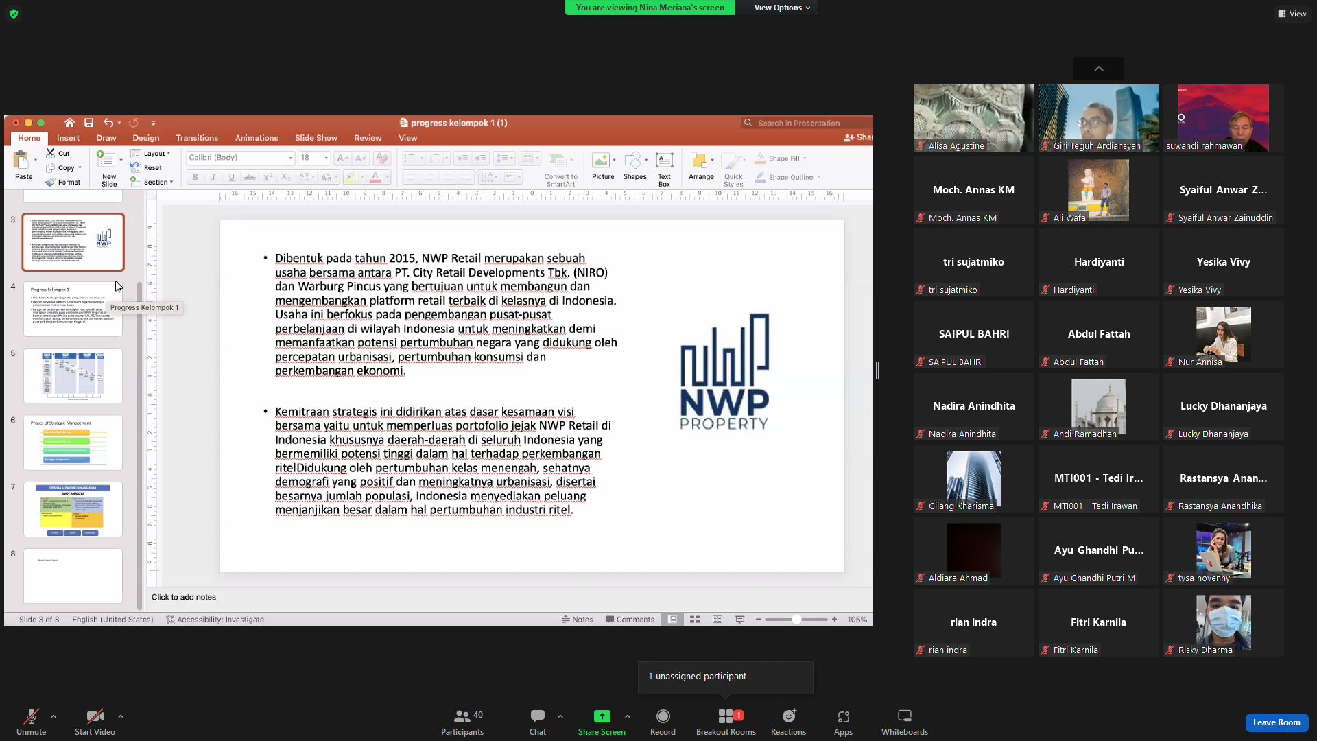1317x741 pixels.
Task: Toggle the Comments pane in status bar
Action: pyautogui.click(x=630, y=620)
